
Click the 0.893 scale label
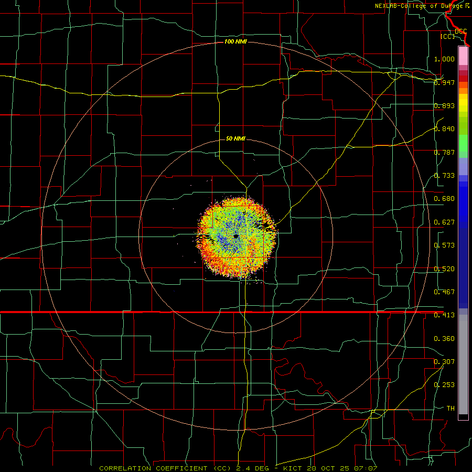click(444, 105)
